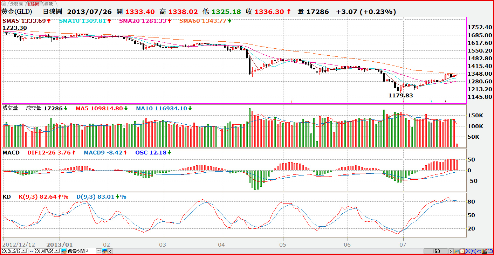Click the blue undo arrow icon
Screen dimensions: 494x255
click(x=479, y=251)
